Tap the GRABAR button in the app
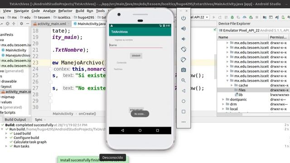290x163 pixels. [136, 56]
